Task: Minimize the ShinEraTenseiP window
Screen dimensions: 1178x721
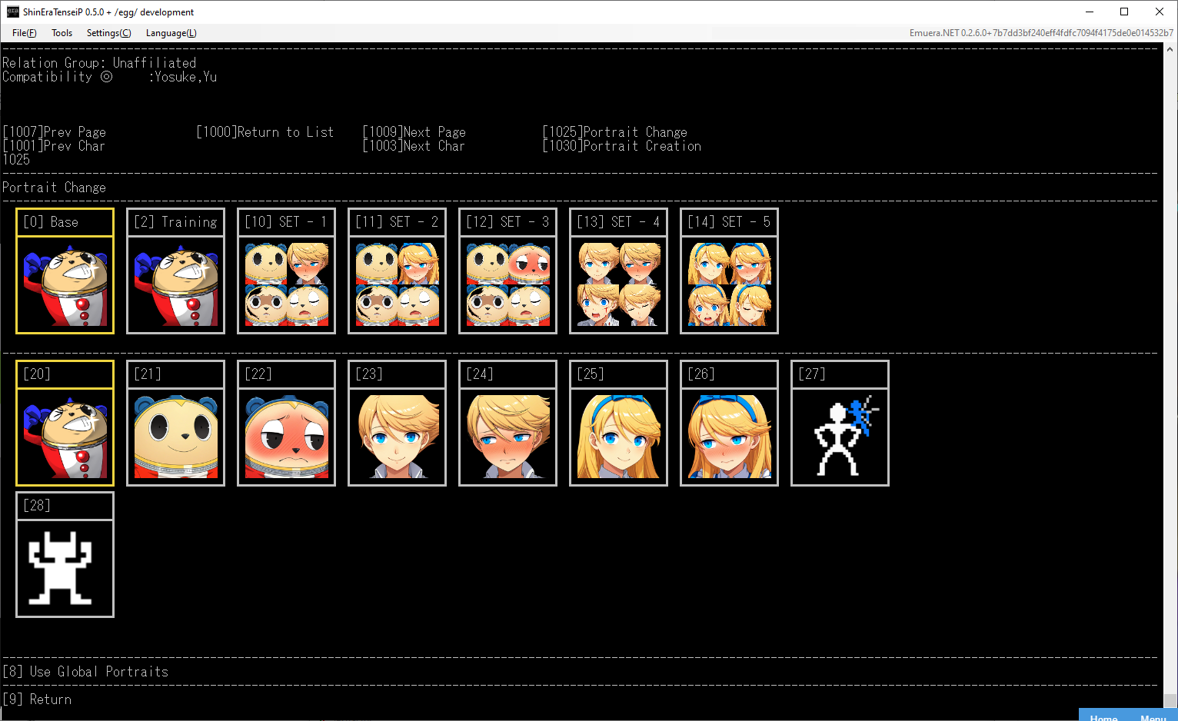Action: click(1090, 12)
